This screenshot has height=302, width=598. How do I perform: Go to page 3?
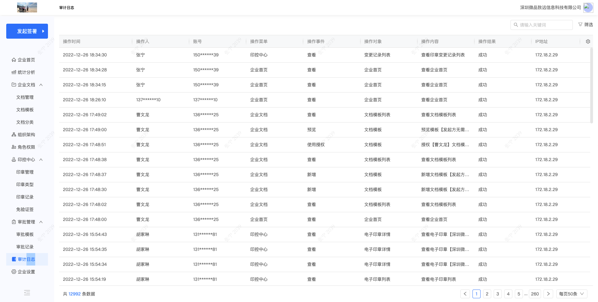498,294
